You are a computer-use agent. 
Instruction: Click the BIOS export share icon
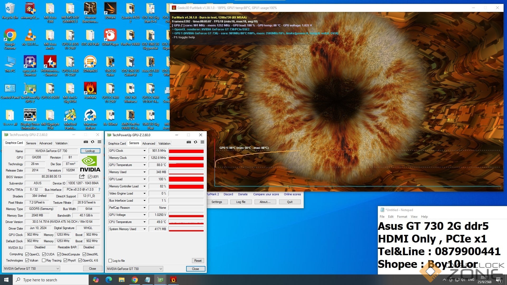(x=82, y=177)
